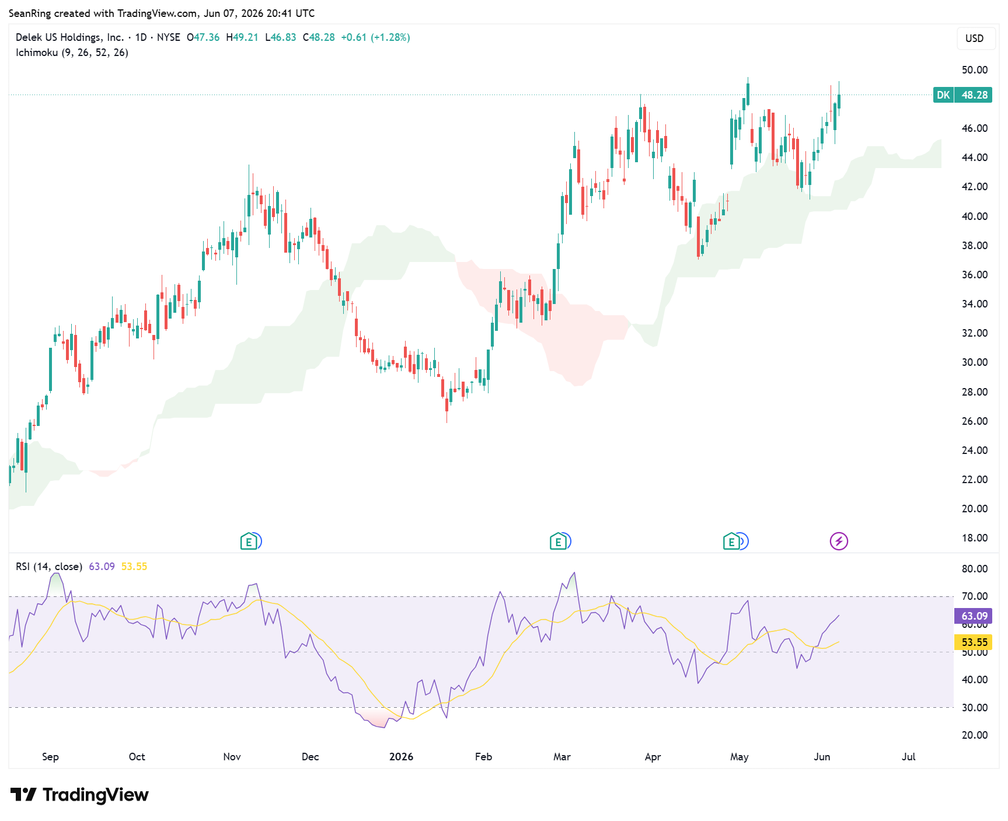Screen dimensions: 1008x821
Task: Click the 22.00 price axis label
Action: click(974, 480)
